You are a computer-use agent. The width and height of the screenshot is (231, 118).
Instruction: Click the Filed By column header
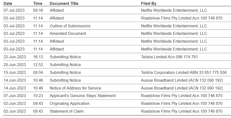click(149, 4)
